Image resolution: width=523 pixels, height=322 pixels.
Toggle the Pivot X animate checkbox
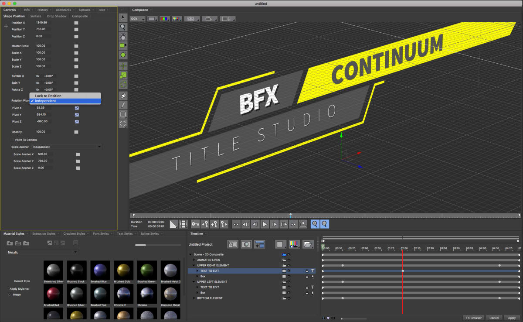point(76,107)
